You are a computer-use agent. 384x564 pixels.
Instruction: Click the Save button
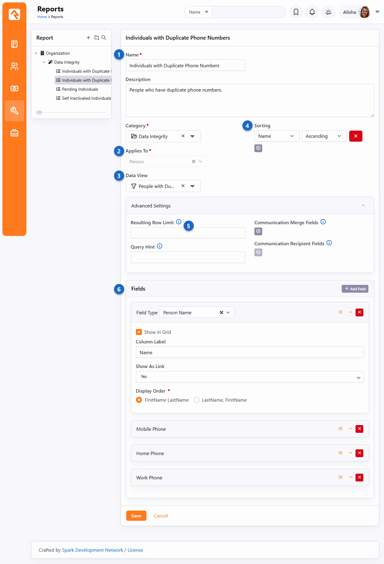coord(136,516)
